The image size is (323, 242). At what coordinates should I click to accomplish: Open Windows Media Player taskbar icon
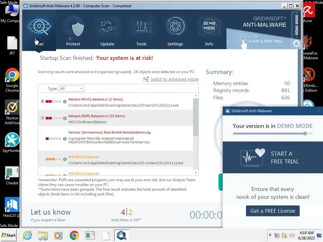[x=58, y=235]
